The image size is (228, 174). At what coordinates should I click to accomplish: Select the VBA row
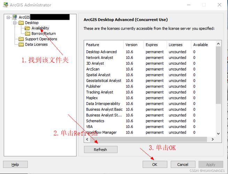click(x=150, y=127)
